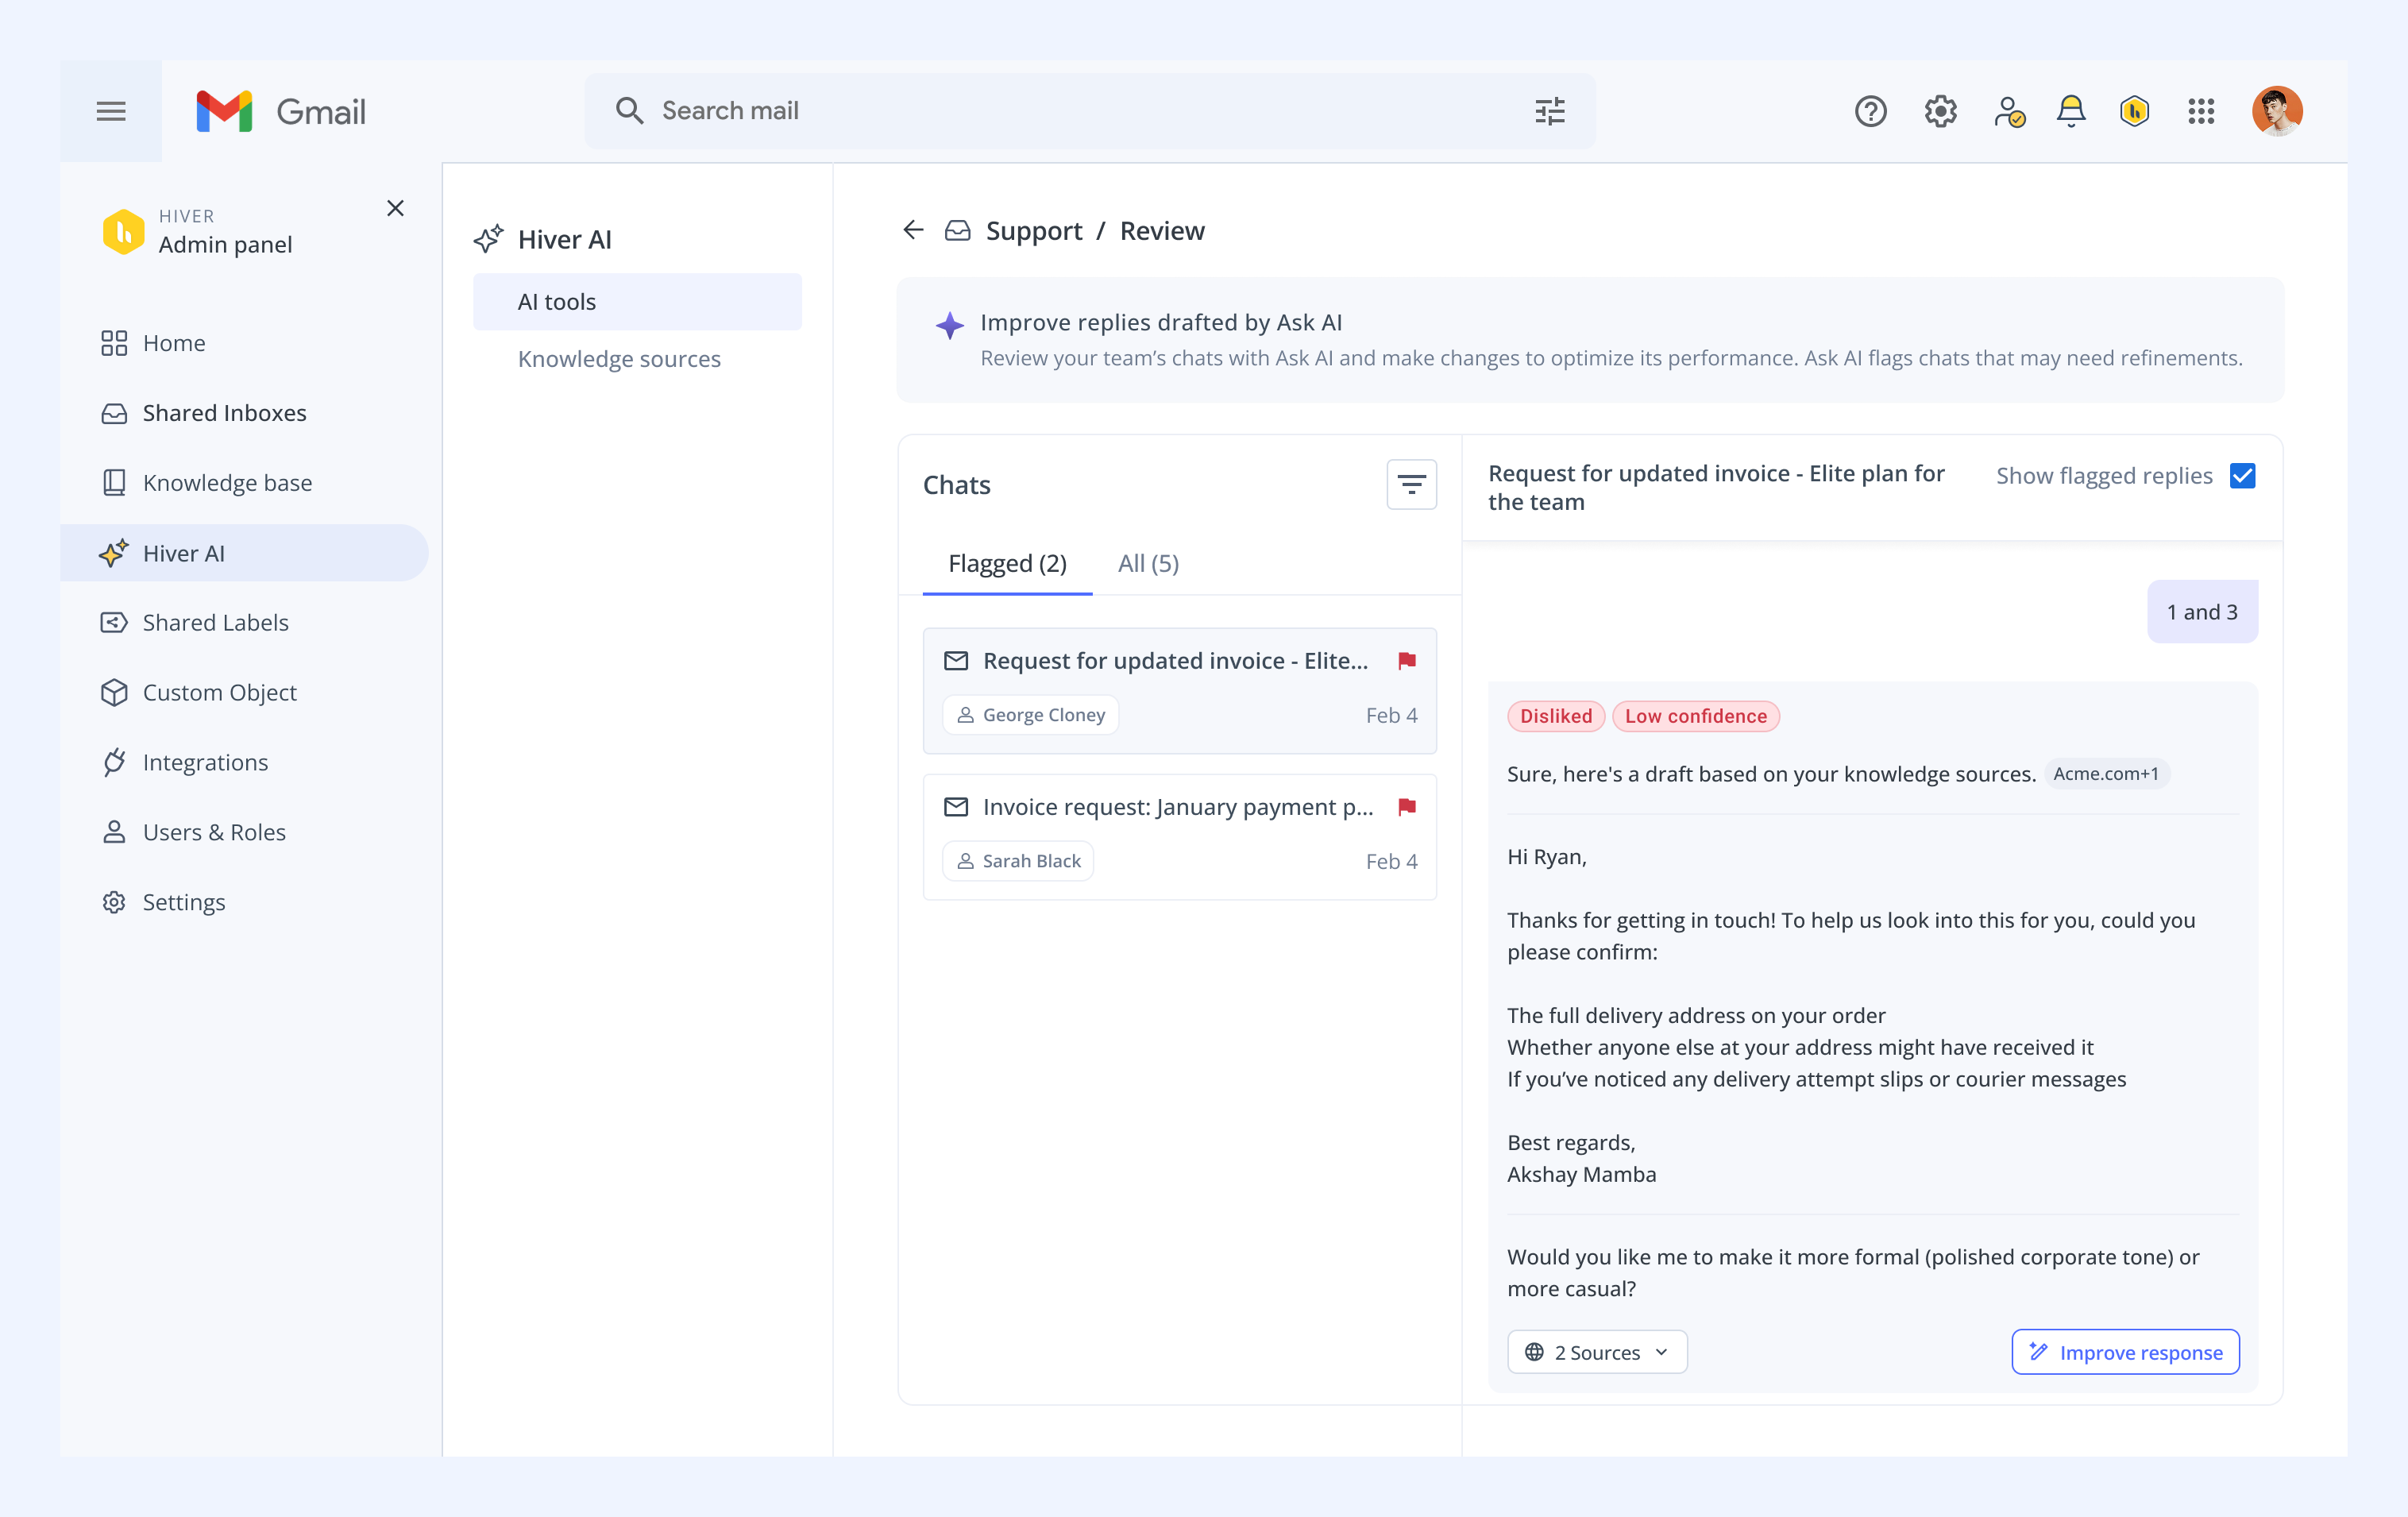Open the Hiver hexagon icon in top bar
Image resolution: width=2408 pixels, height=1517 pixels.
click(2135, 111)
